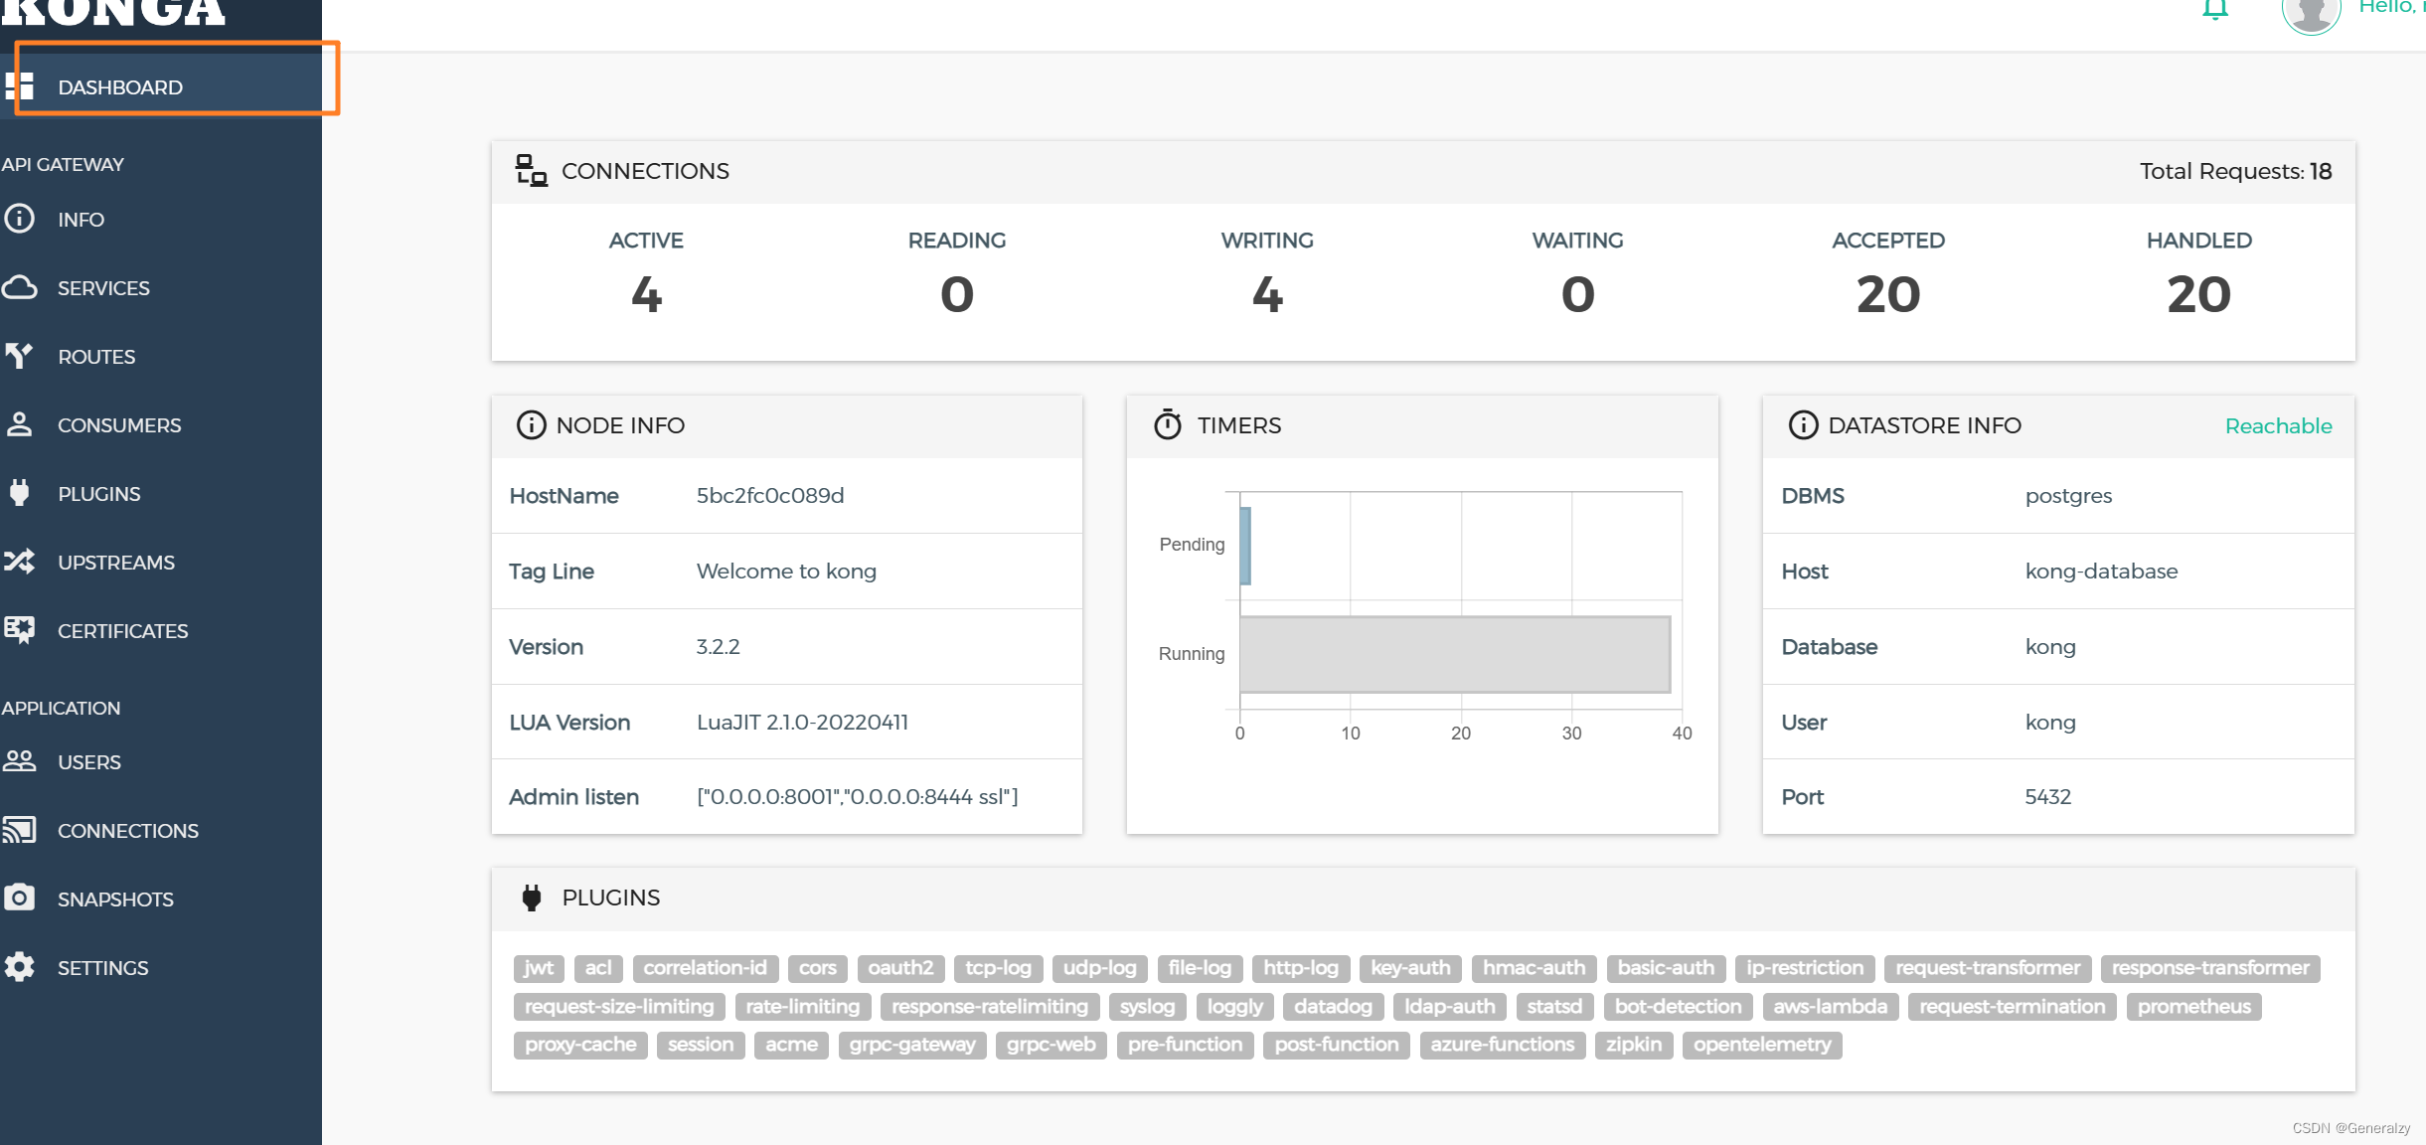This screenshot has width=2426, height=1145.
Task: Click the Snapshots camera icon
Action: click(x=20, y=899)
